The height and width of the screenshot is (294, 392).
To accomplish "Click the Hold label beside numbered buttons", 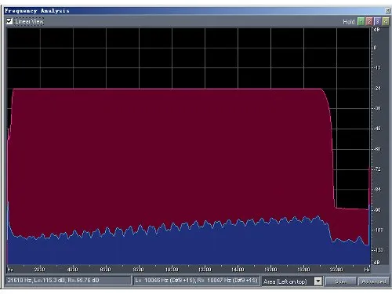I will tap(349, 22).
